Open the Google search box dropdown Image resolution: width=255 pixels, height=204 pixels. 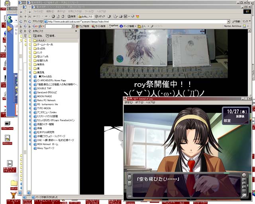click(73, 26)
